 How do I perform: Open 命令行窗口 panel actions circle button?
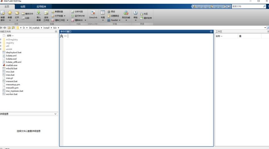(x=211, y=32)
